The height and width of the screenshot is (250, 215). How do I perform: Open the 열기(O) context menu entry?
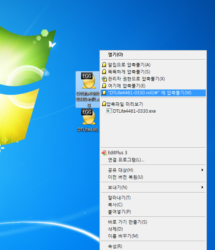(153, 54)
